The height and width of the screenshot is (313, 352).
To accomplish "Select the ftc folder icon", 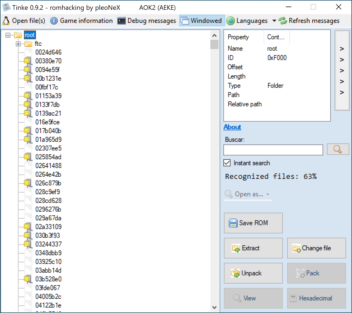I will (x=28, y=44).
